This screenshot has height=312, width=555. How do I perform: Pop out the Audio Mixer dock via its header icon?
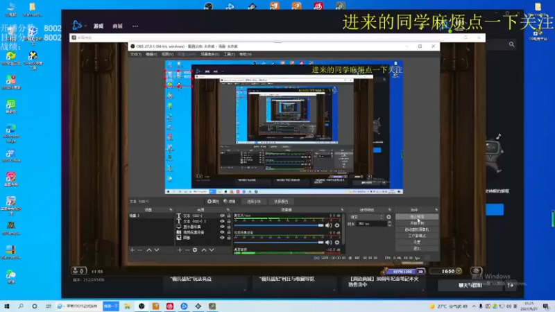pyautogui.click(x=342, y=210)
